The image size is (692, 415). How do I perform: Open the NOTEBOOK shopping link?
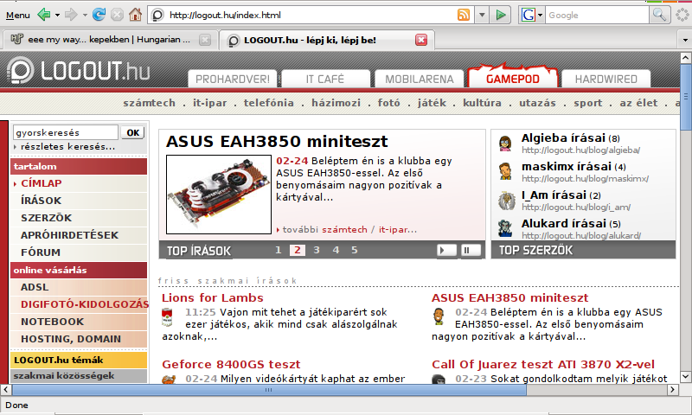point(52,322)
